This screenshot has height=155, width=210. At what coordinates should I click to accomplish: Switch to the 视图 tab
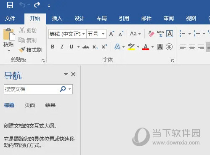191,19
